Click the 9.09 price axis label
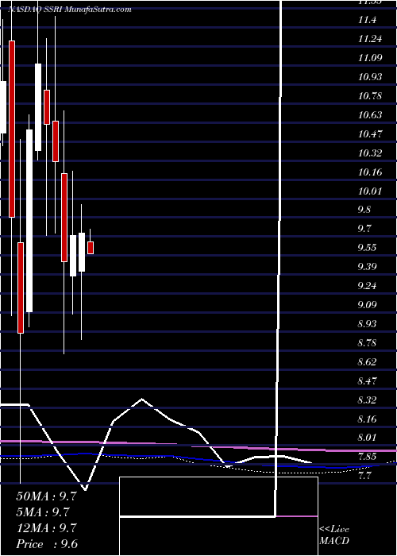Viewport: 397px width, 556px height. (368, 305)
